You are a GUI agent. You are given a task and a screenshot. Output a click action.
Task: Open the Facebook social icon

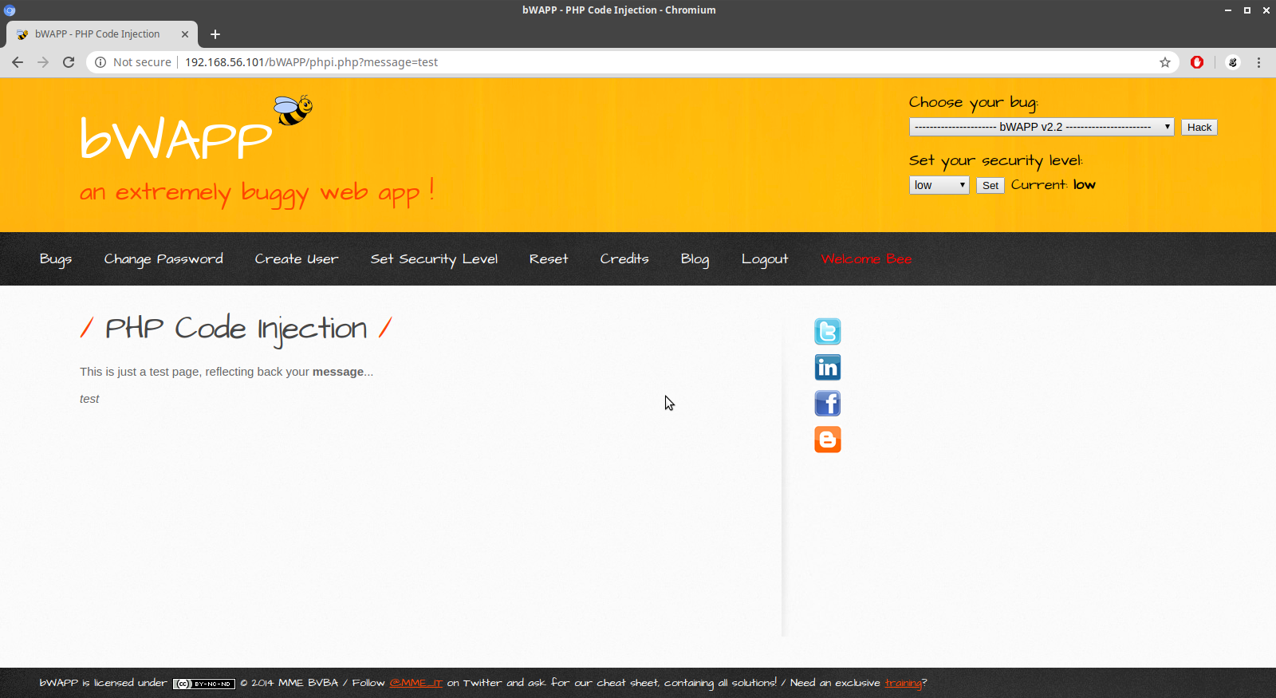point(828,404)
